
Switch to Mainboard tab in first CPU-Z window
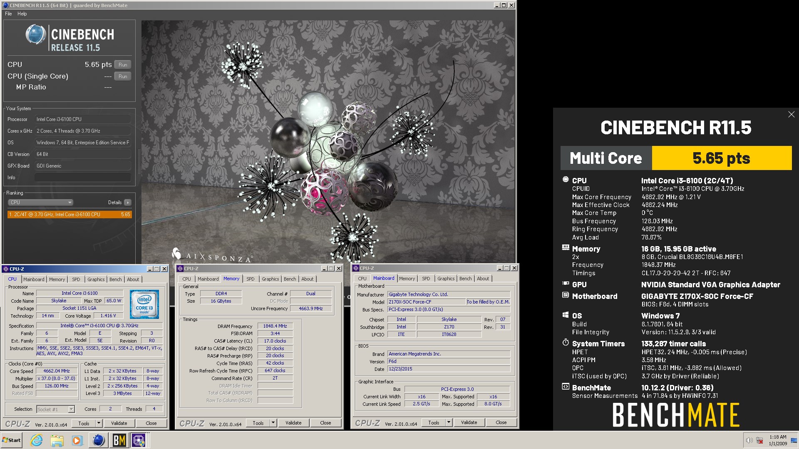point(34,279)
